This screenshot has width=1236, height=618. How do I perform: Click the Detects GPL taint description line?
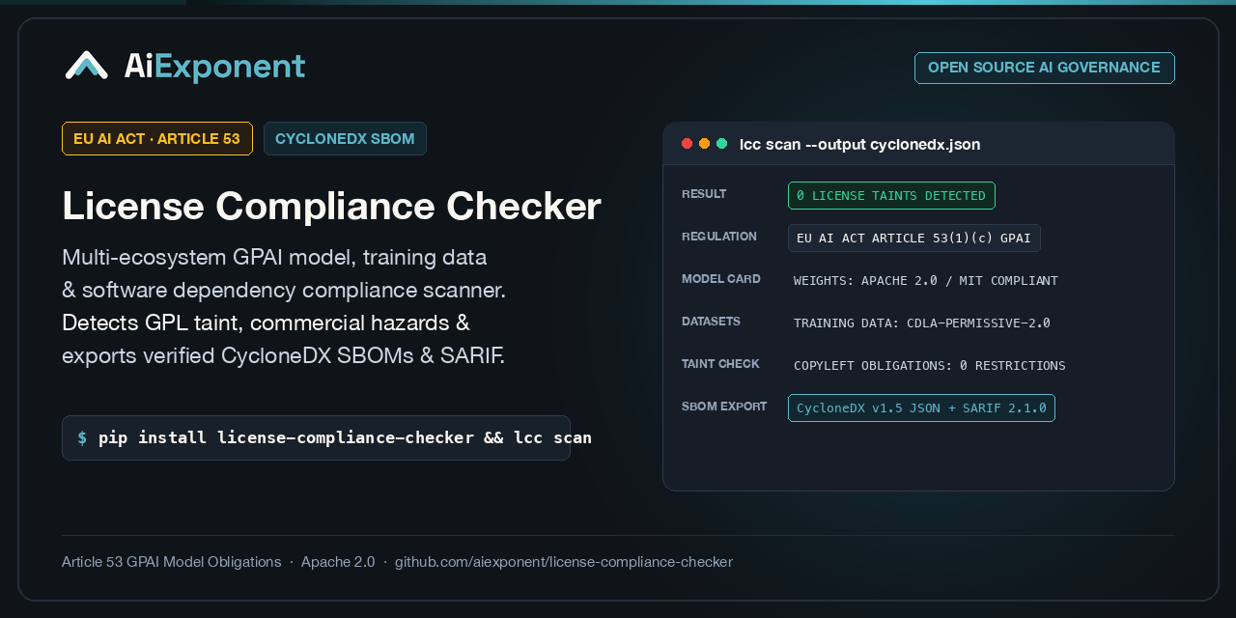click(266, 323)
